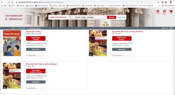Viewport: 175px width, 95px height.
Task: Click Descargar (Adobe eBook) button
Action: coord(36,71)
